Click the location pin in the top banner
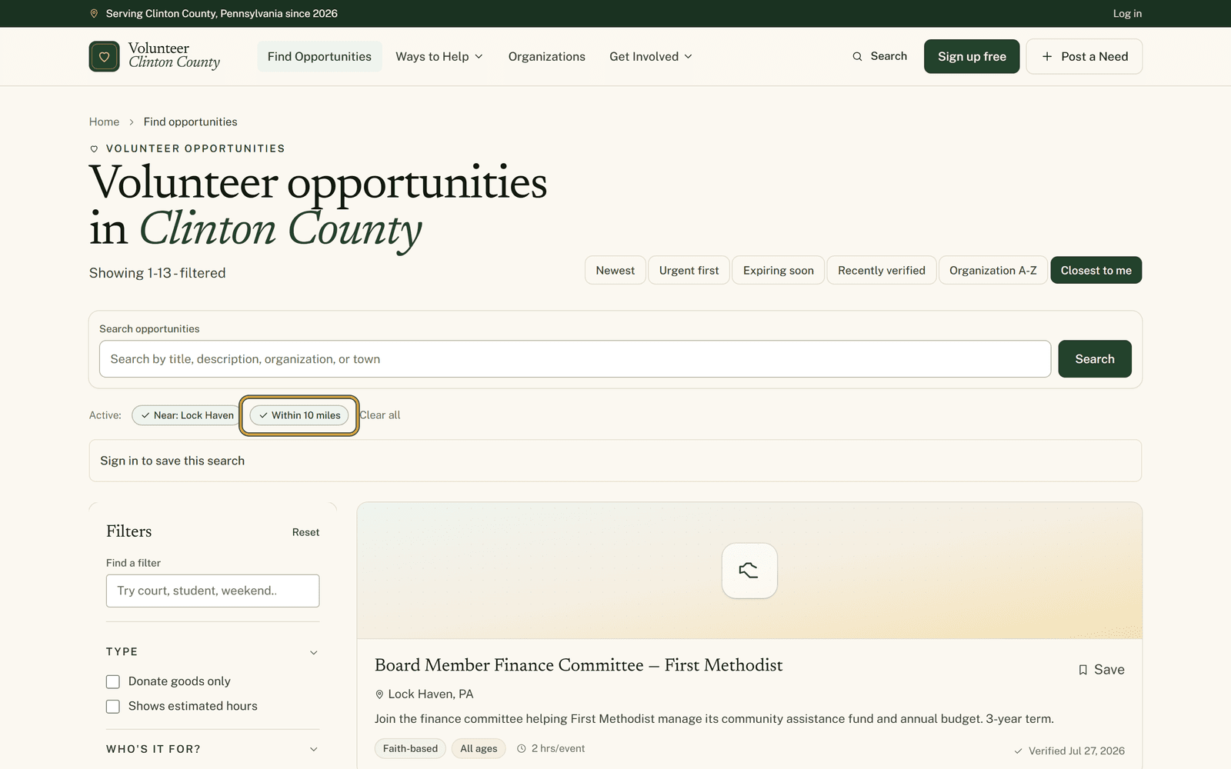This screenshot has height=769, width=1231. [94, 14]
